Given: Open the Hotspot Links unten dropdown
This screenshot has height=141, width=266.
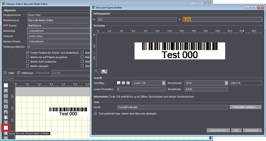Looking at the screenshot, I should pyautogui.click(x=59, y=36).
